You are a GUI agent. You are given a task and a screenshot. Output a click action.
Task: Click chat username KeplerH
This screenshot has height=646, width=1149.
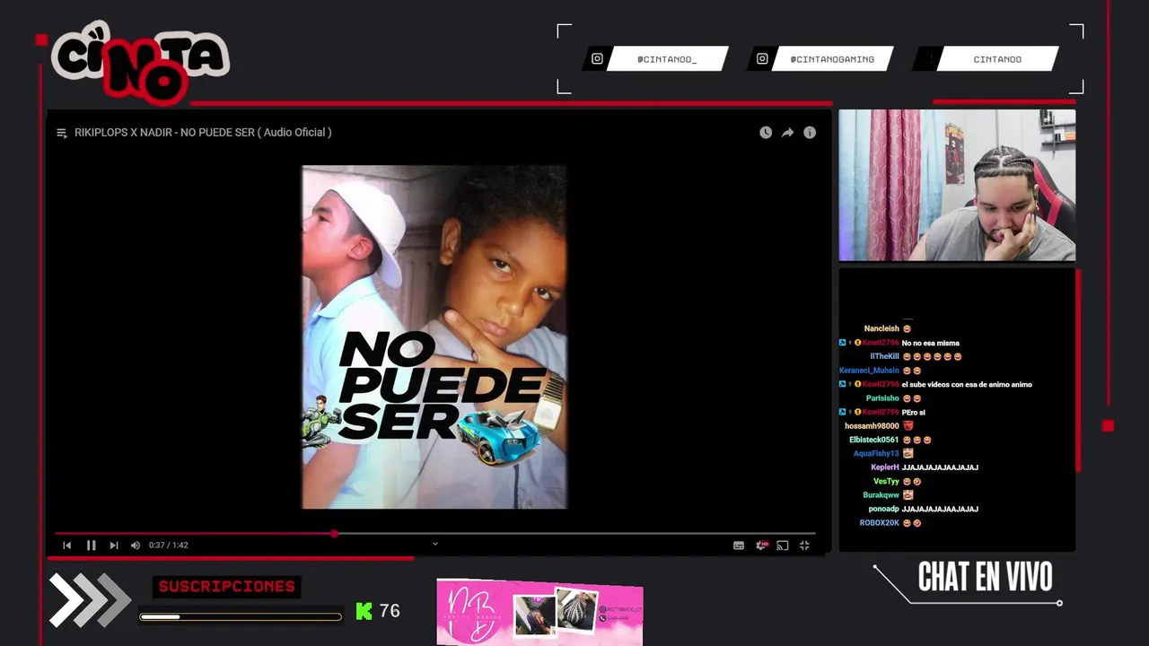pyautogui.click(x=885, y=467)
